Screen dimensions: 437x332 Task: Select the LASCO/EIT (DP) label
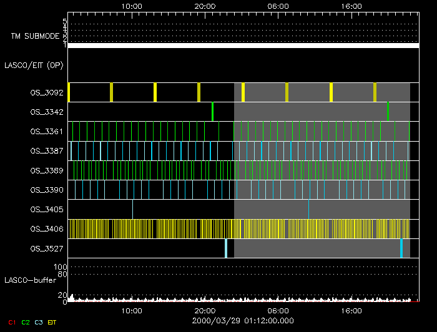[35, 64]
